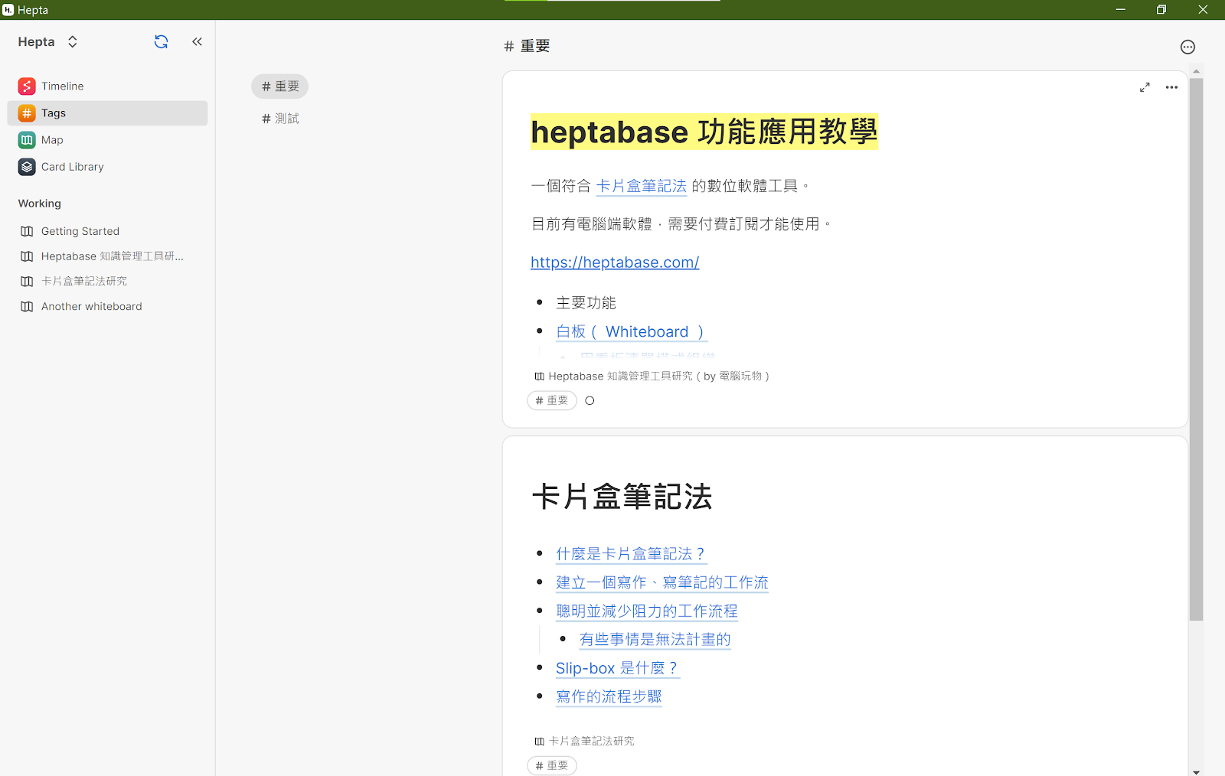The height and width of the screenshot is (776, 1225).
Task: Open Map from the sidebar
Action: [107, 139]
